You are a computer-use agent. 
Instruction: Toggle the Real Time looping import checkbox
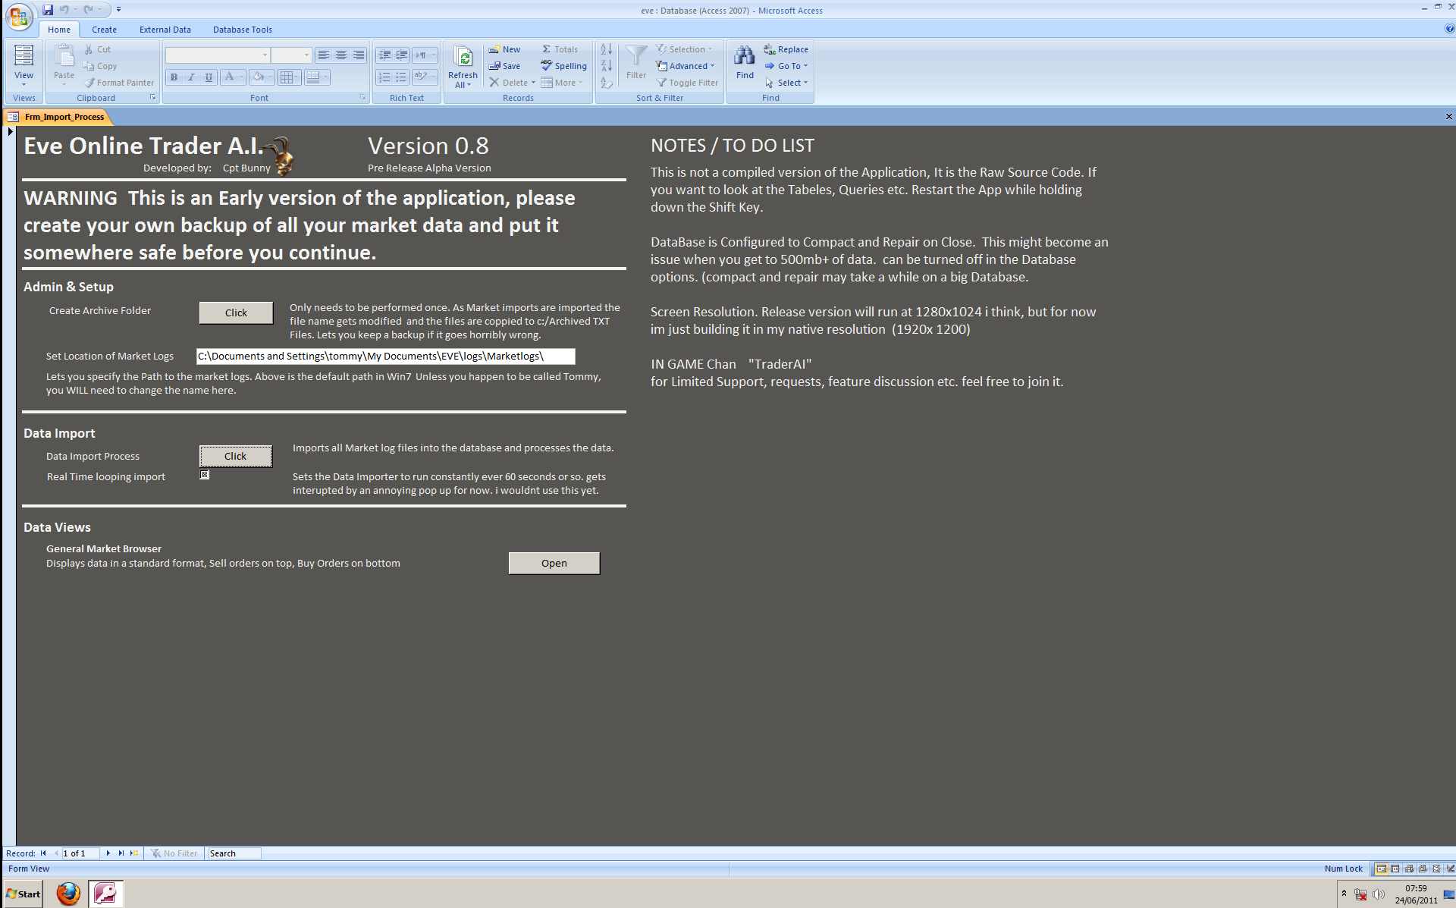(205, 475)
